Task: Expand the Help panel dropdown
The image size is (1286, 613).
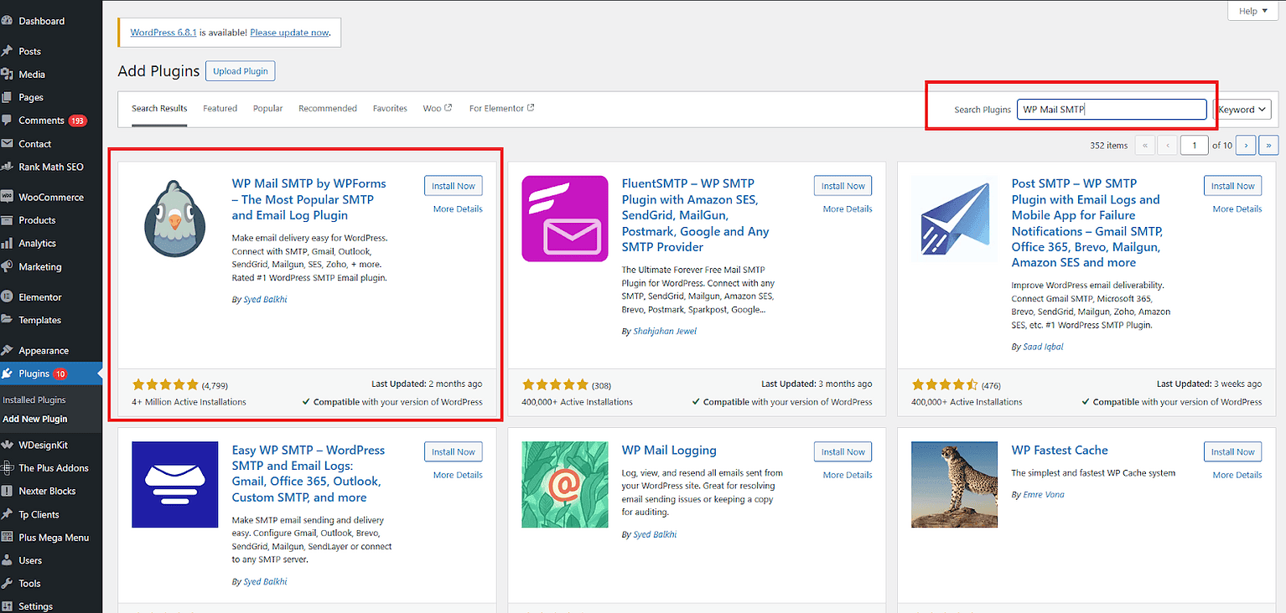Action: click(x=1252, y=10)
